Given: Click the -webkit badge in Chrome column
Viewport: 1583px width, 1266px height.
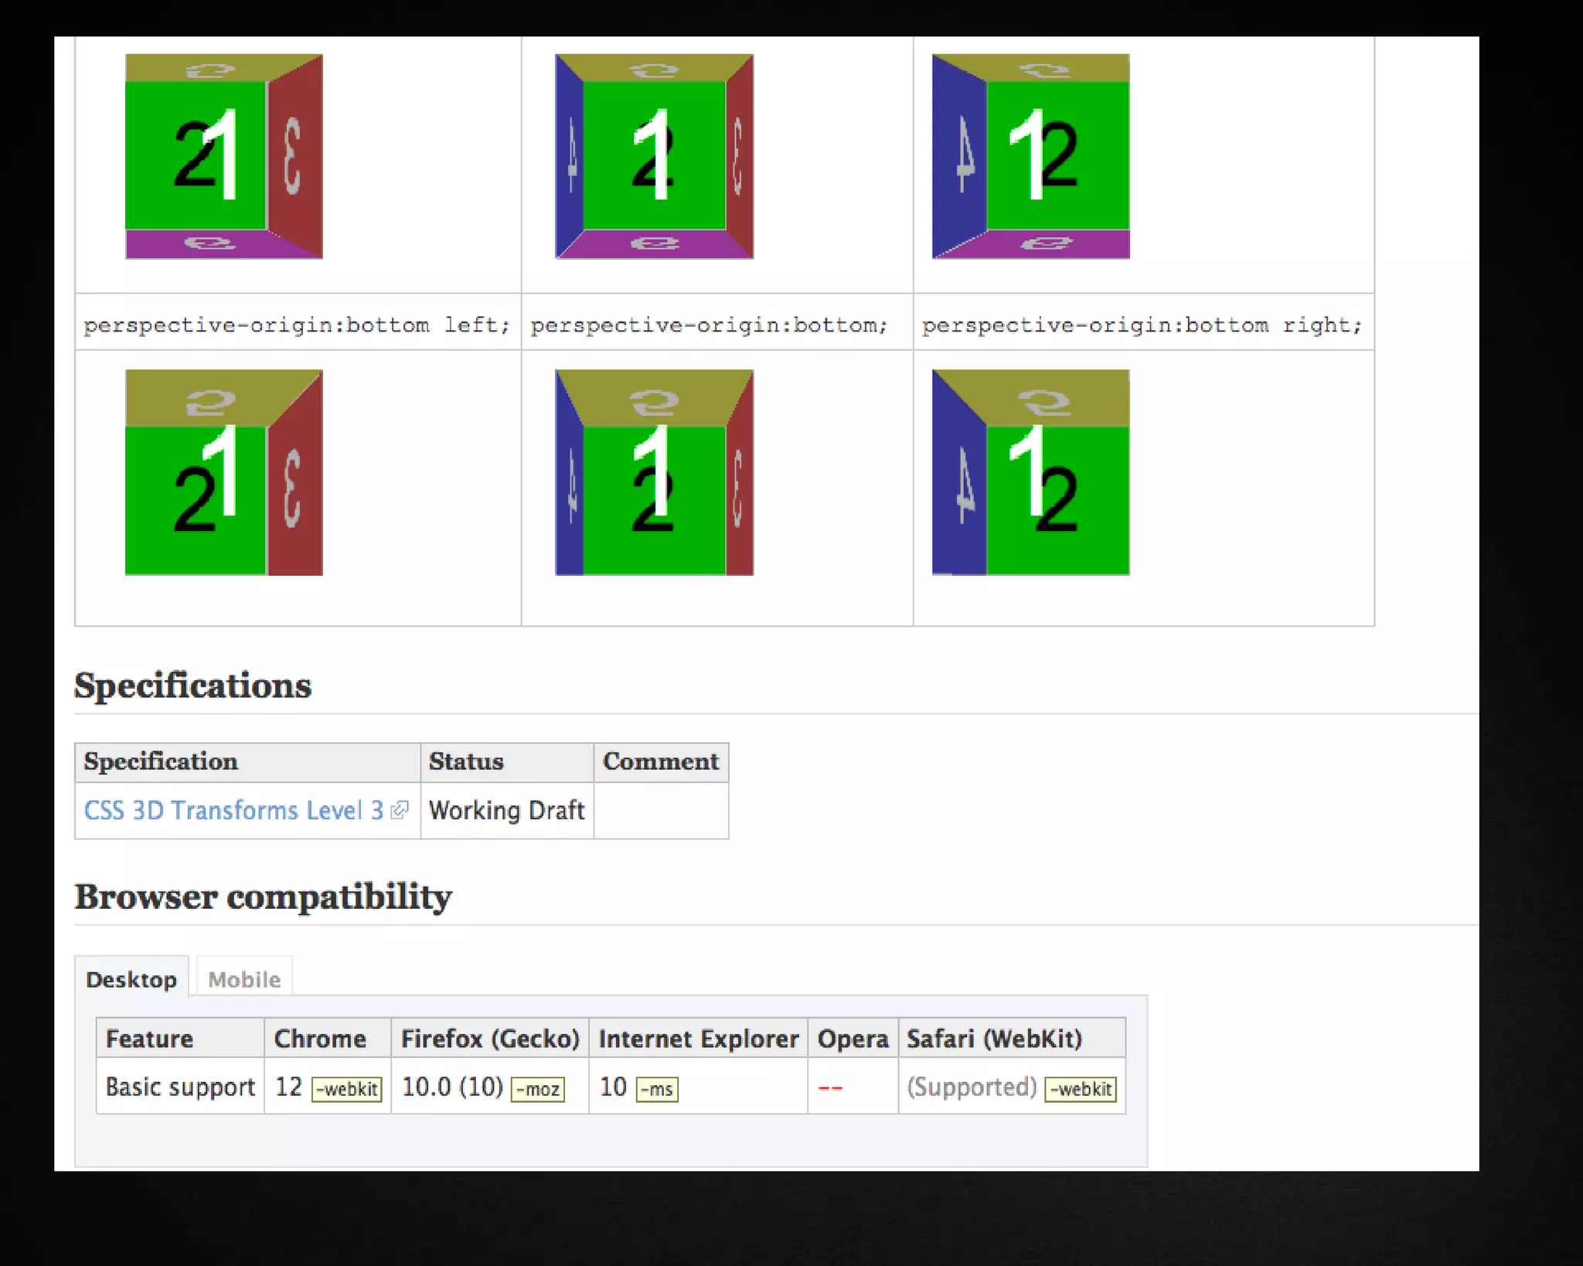Looking at the screenshot, I should point(347,1089).
